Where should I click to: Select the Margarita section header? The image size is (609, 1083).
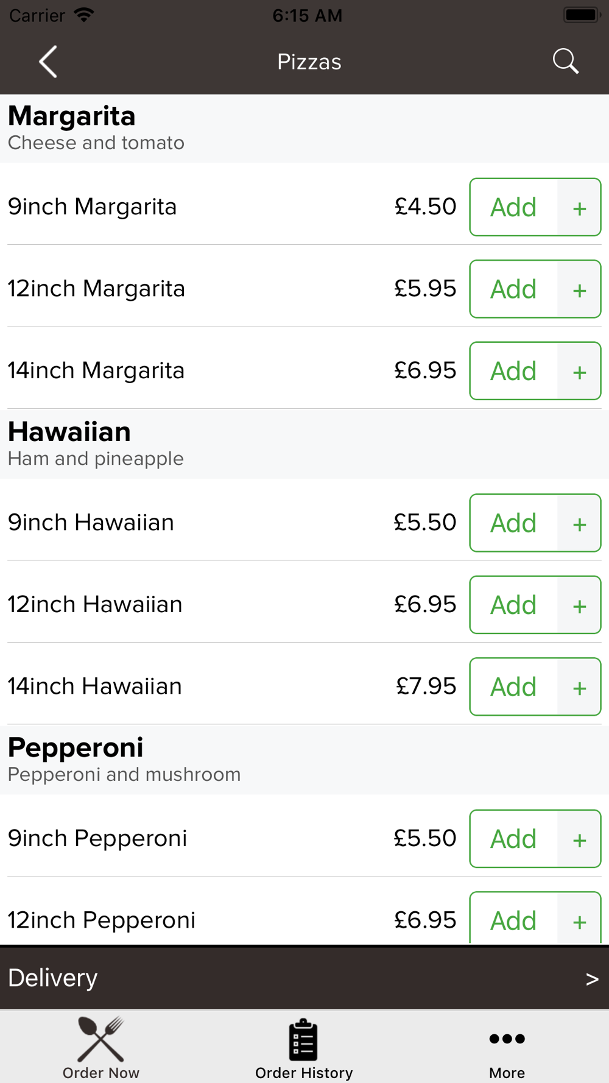[x=72, y=117]
